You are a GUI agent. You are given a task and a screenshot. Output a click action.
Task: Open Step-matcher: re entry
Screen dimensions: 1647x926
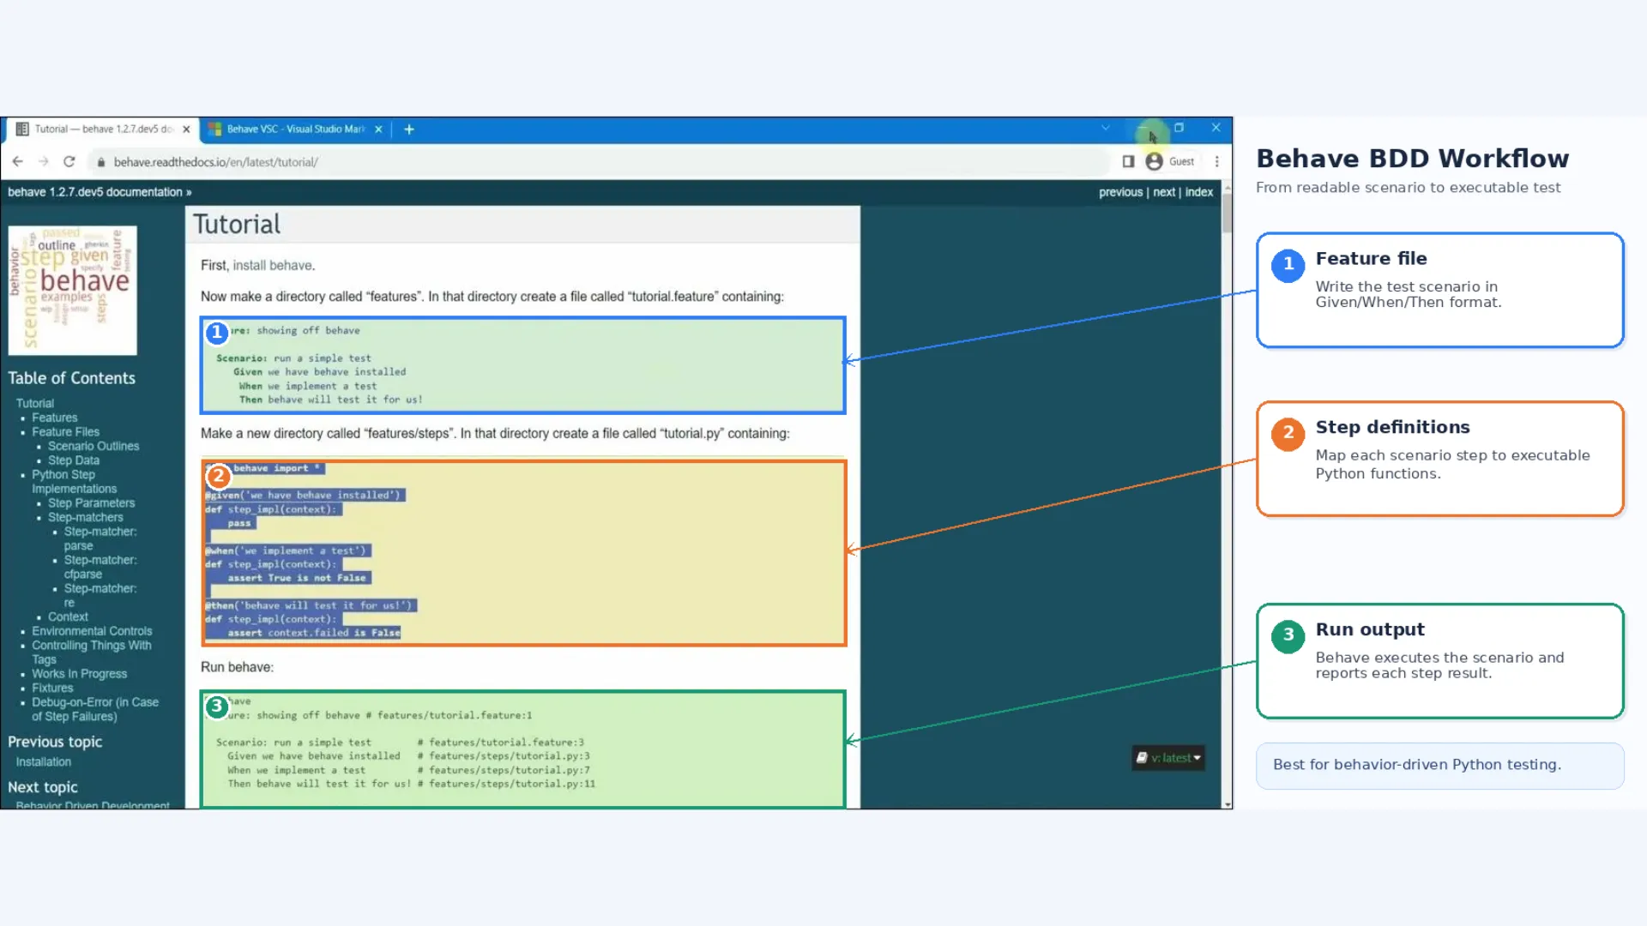pyautogui.click(x=100, y=595)
